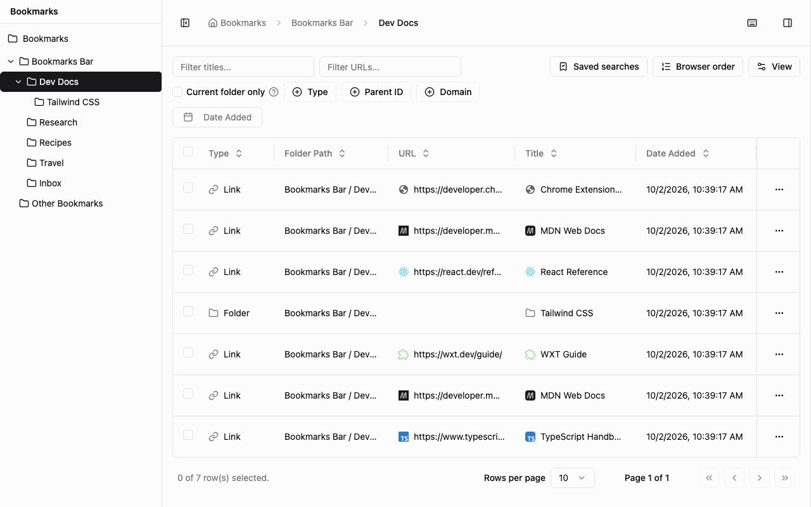Screen dimensions: 811x507
Task: Collapse the Dev Docs tree chevron
Action: click(x=18, y=82)
